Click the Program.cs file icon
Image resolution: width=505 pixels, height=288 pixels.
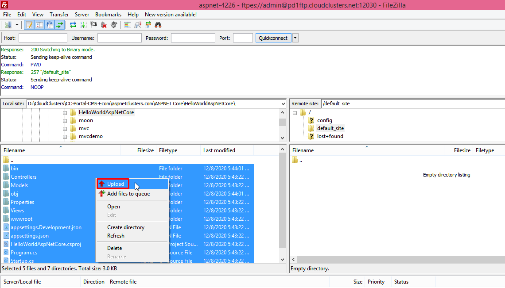point(6,252)
